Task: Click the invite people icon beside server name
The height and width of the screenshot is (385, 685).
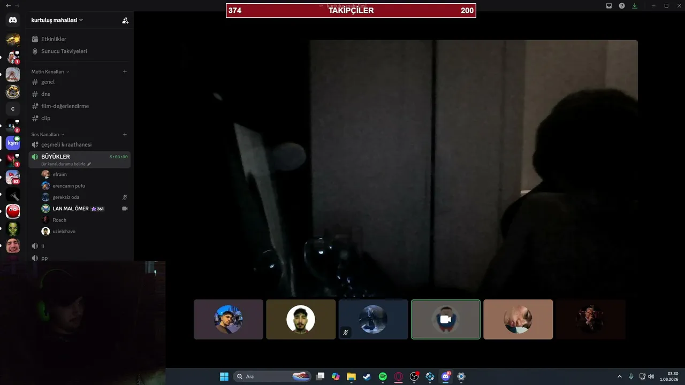Action: (x=125, y=20)
